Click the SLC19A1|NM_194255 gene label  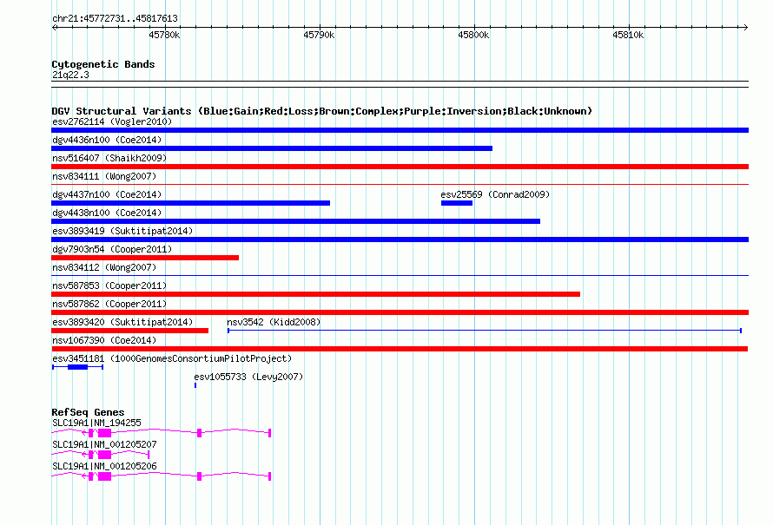click(96, 423)
